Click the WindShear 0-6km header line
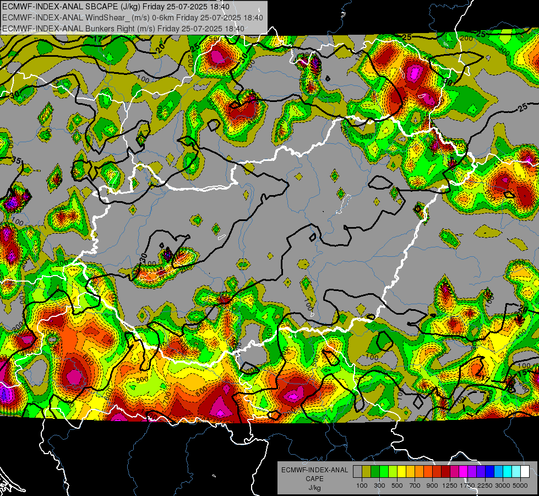The image size is (539, 496). [132, 18]
